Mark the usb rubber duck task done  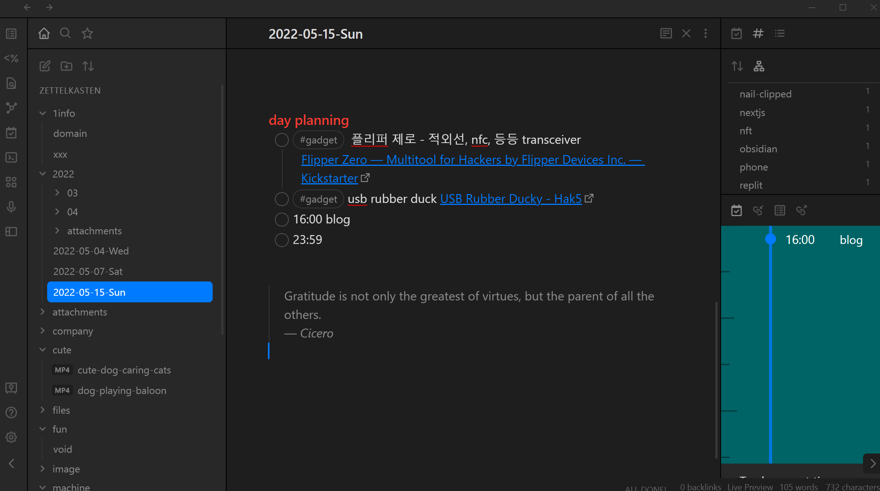click(281, 199)
